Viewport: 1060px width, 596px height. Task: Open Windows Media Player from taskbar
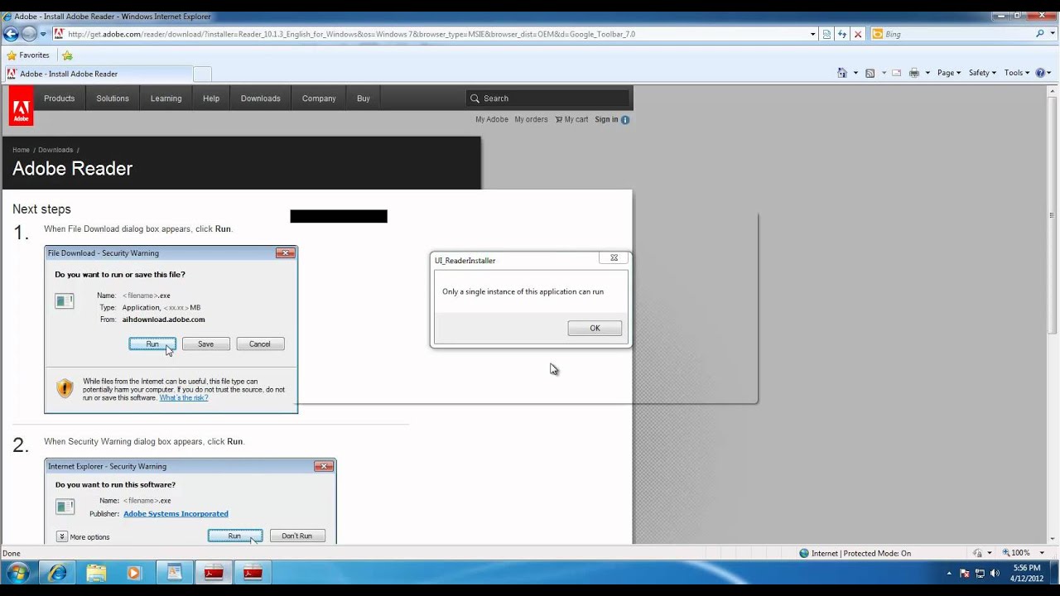tap(134, 573)
